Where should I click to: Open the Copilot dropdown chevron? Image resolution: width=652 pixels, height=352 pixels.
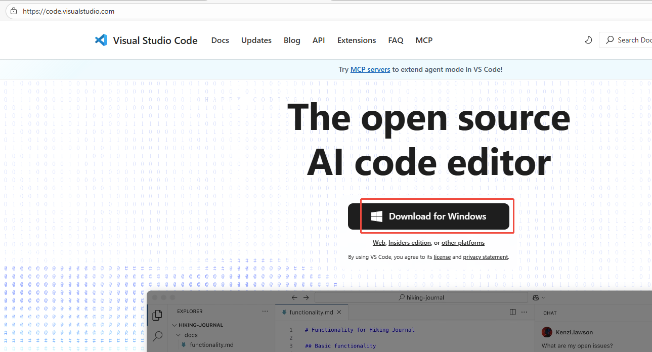click(x=543, y=298)
